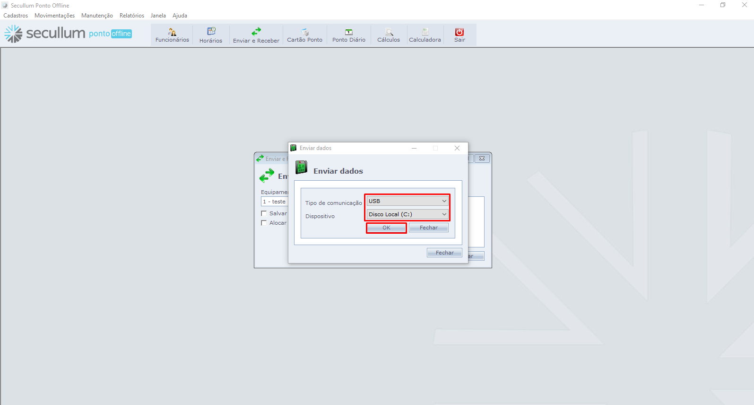Open the Relatórios menu
The image size is (754, 405).
(132, 16)
